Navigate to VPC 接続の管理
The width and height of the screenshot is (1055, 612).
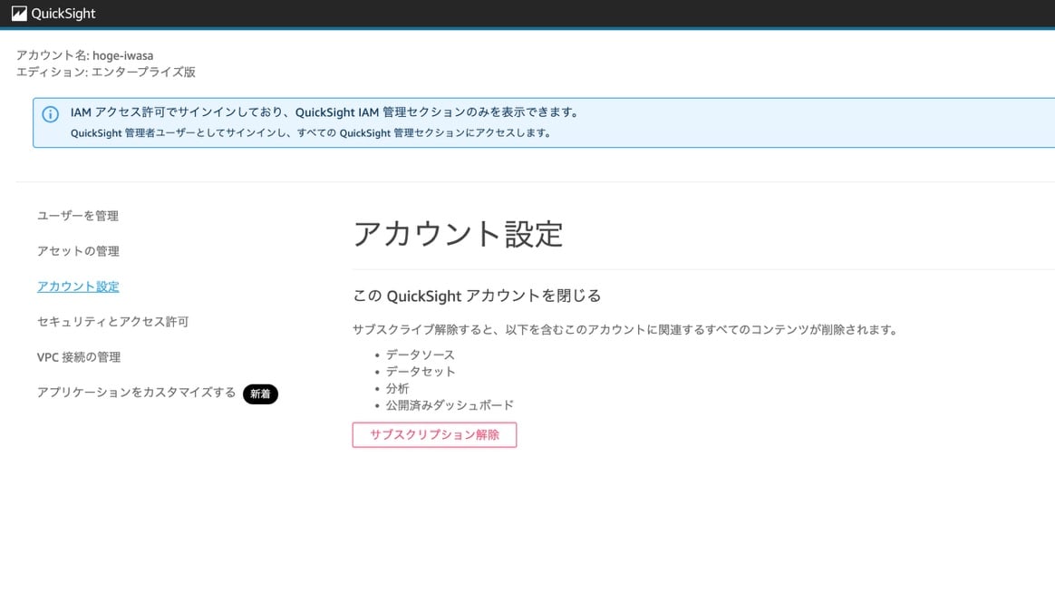click(x=79, y=357)
